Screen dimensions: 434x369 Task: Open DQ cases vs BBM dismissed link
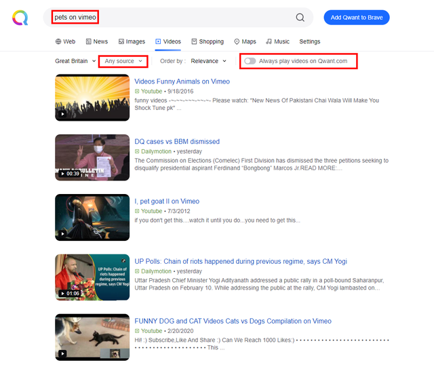(177, 142)
